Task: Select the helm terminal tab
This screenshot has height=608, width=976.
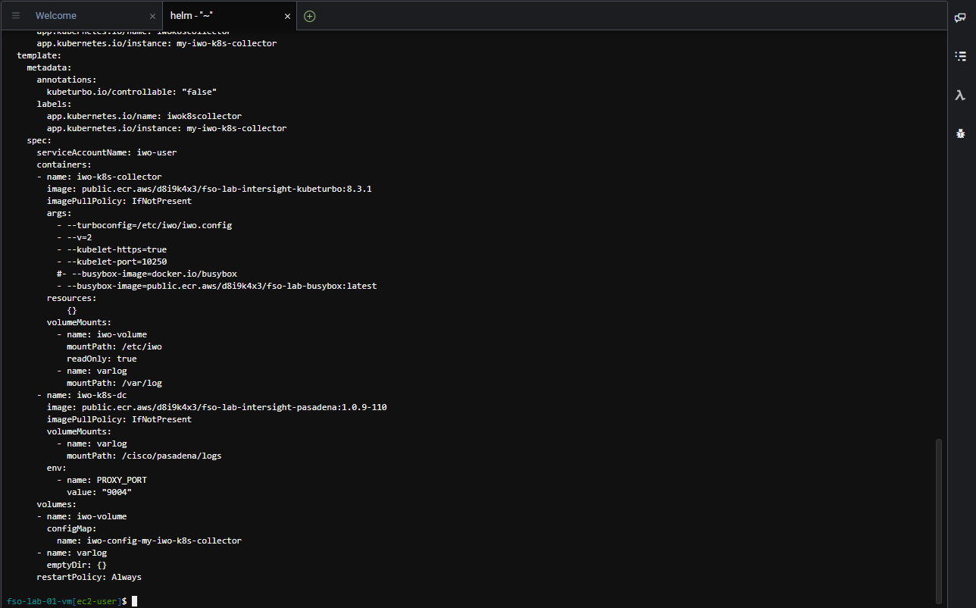Action: point(191,16)
